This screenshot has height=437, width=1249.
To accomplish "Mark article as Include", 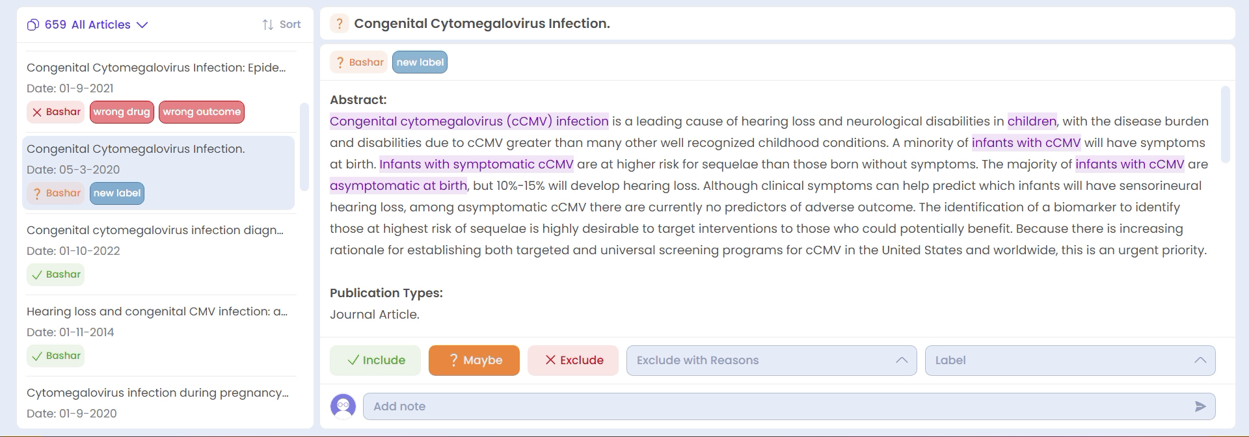I will point(375,360).
